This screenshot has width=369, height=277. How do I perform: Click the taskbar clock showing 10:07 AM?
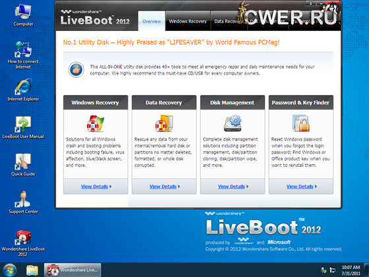[x=351, y=270]
